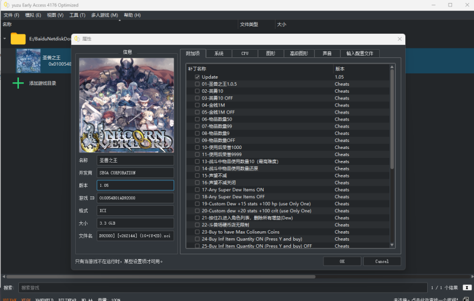Click the 名称 column header in the game list
Viewport: 474px width, 301px height.
tap(120, 24)
